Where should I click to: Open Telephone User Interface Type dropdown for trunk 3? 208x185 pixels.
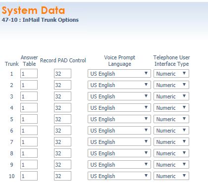[171, 96]
